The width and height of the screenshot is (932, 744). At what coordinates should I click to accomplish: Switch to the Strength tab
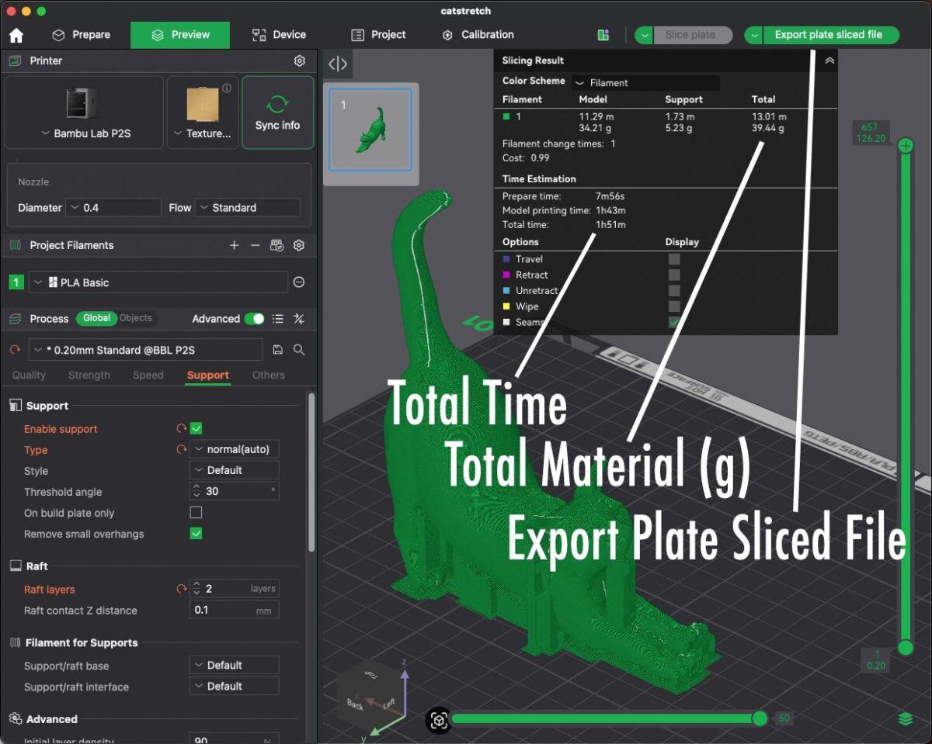click(89, 375)
